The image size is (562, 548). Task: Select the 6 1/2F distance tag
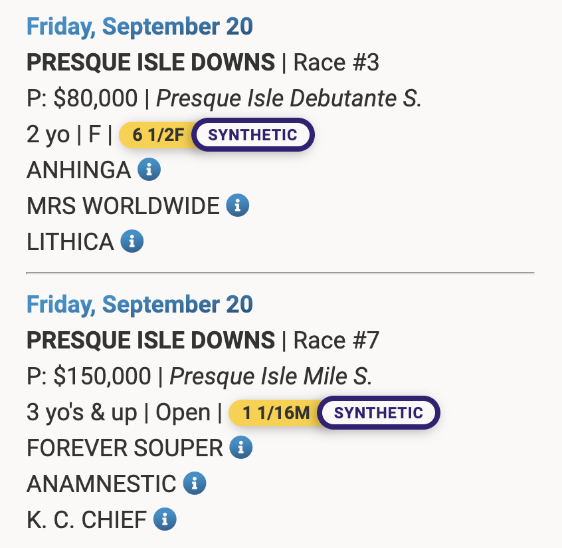pyautogui.click(x=157, y=135)
